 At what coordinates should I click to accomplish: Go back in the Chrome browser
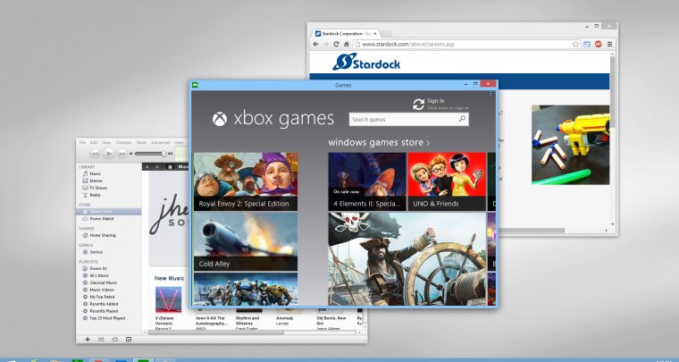[x=315, y=44]
